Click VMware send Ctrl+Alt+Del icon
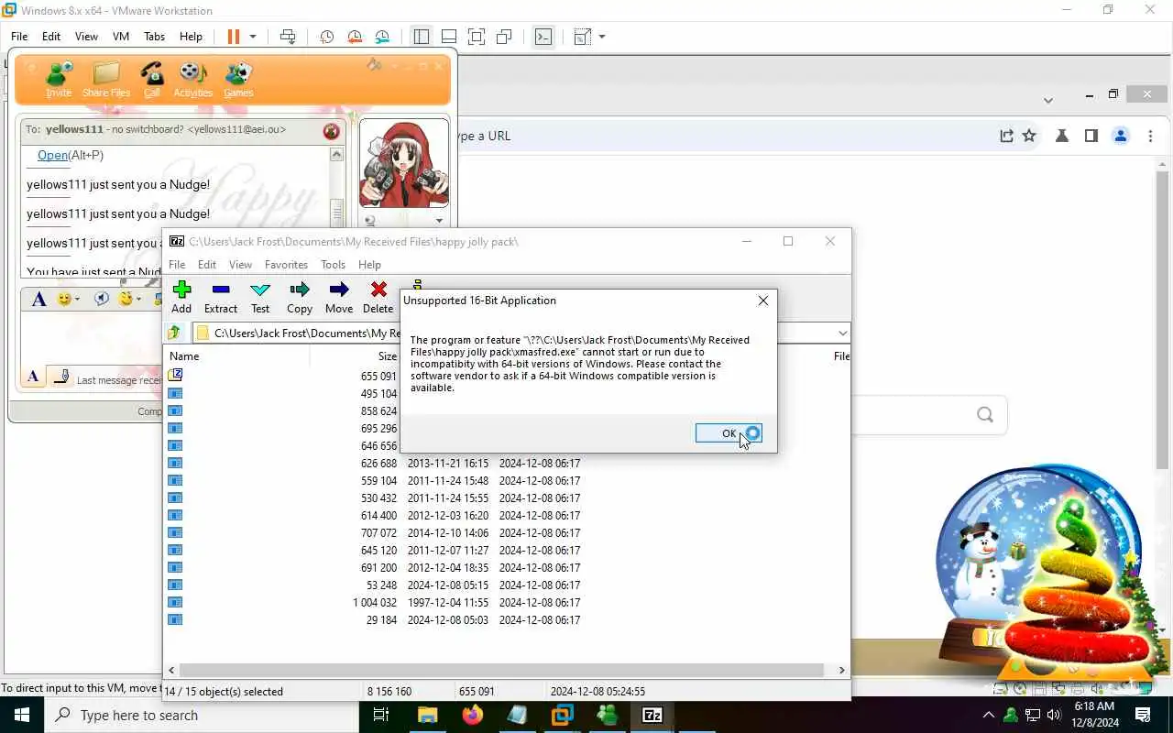 click(288, 37)
